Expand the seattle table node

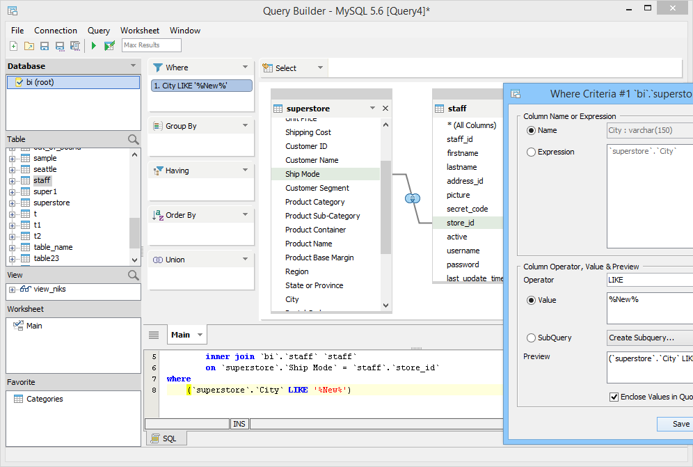point(12,170)
